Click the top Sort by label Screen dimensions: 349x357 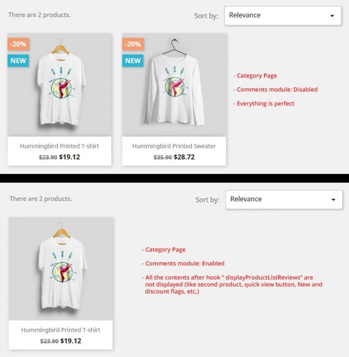206,16
